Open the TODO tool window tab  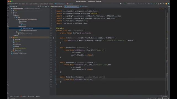(x=17, y=96)
